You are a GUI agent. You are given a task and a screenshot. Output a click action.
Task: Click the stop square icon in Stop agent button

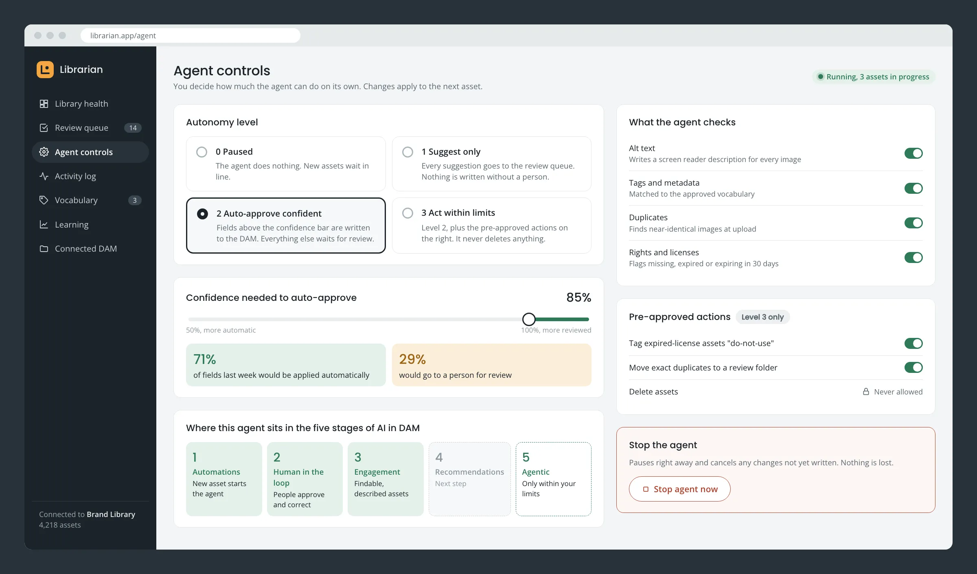coord(646,489)
